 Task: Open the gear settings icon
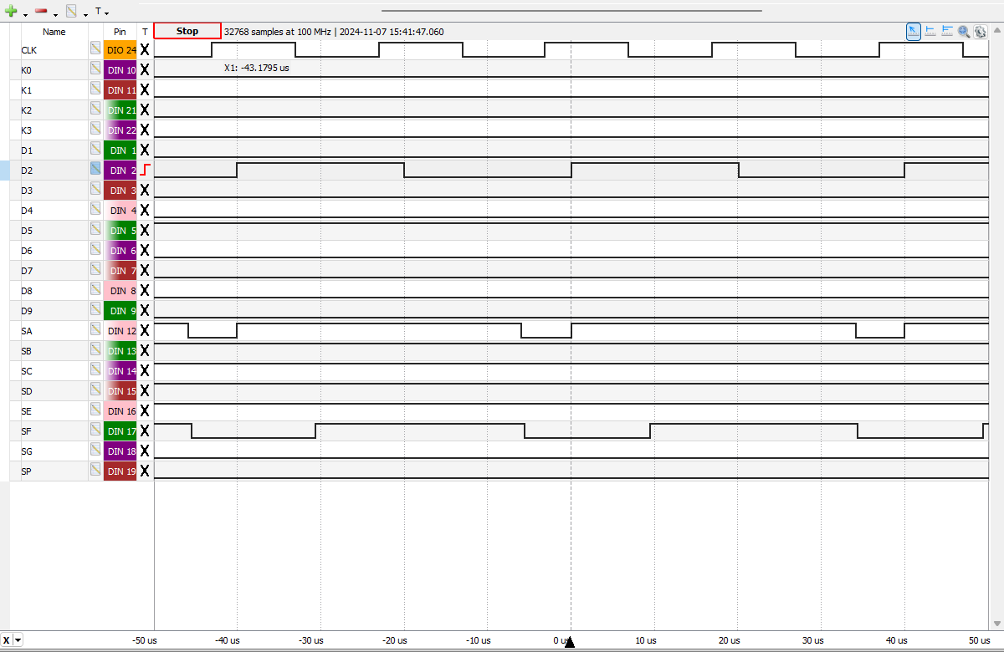[981, 31]
